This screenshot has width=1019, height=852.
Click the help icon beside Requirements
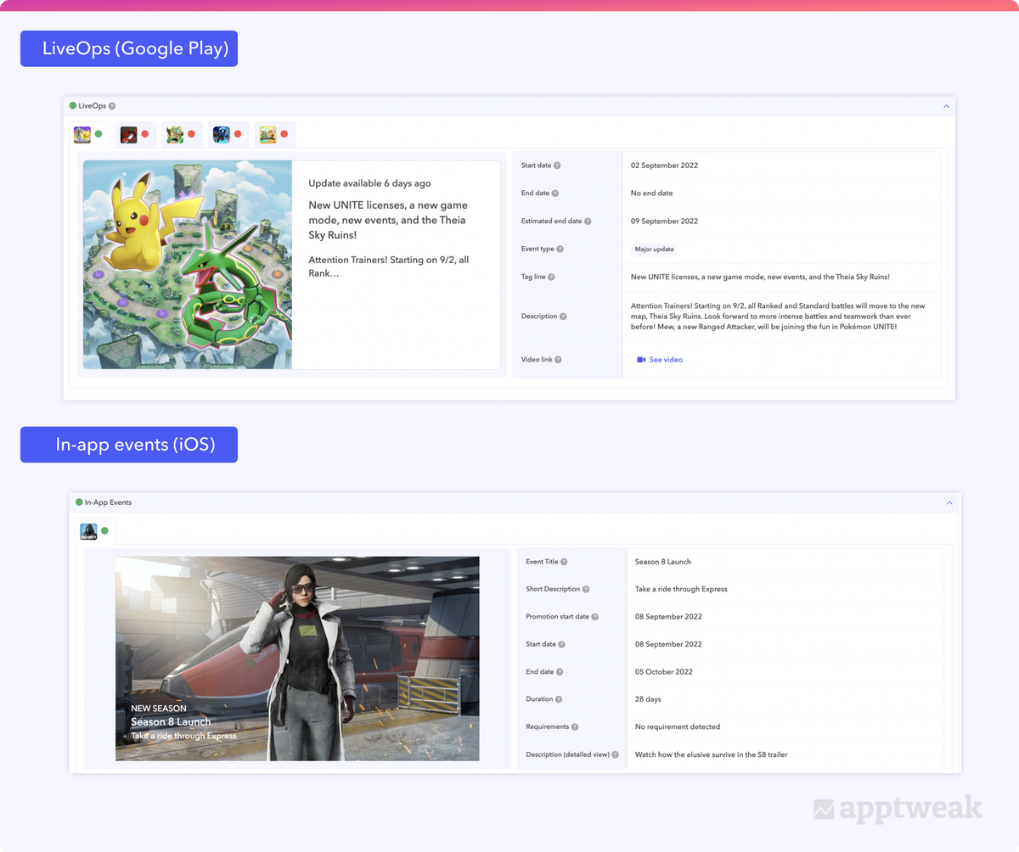click(x=575, y=727)
